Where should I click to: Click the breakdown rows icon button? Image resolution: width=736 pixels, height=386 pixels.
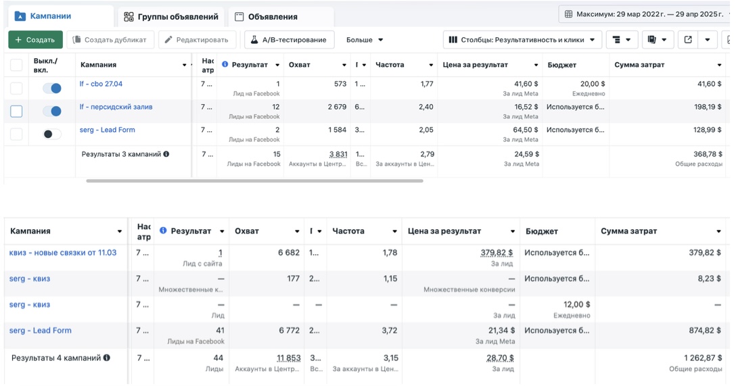coord(622,40)
